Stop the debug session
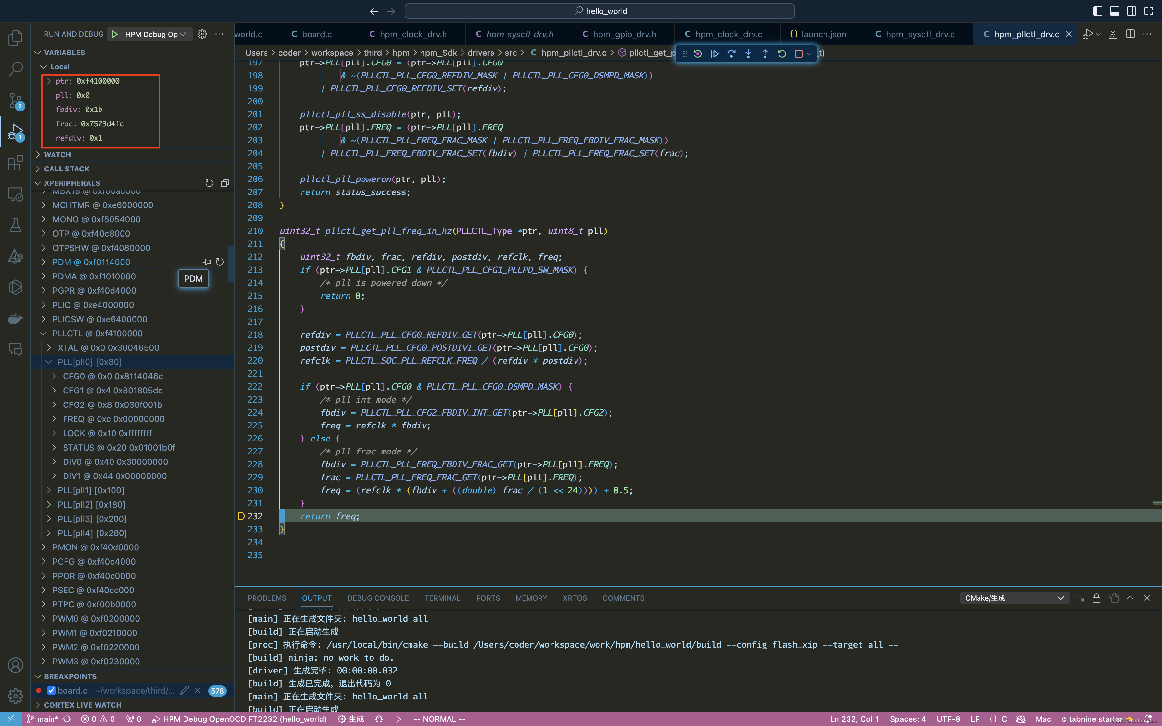Screen dimensions: 1162x726 (x=799, y=54)
